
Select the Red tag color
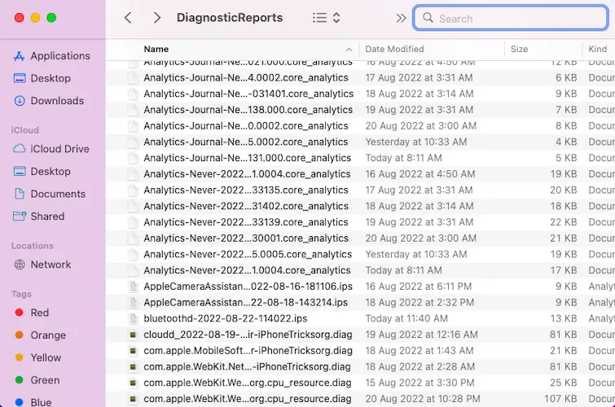pyautogui.click(x=39, y=313)
